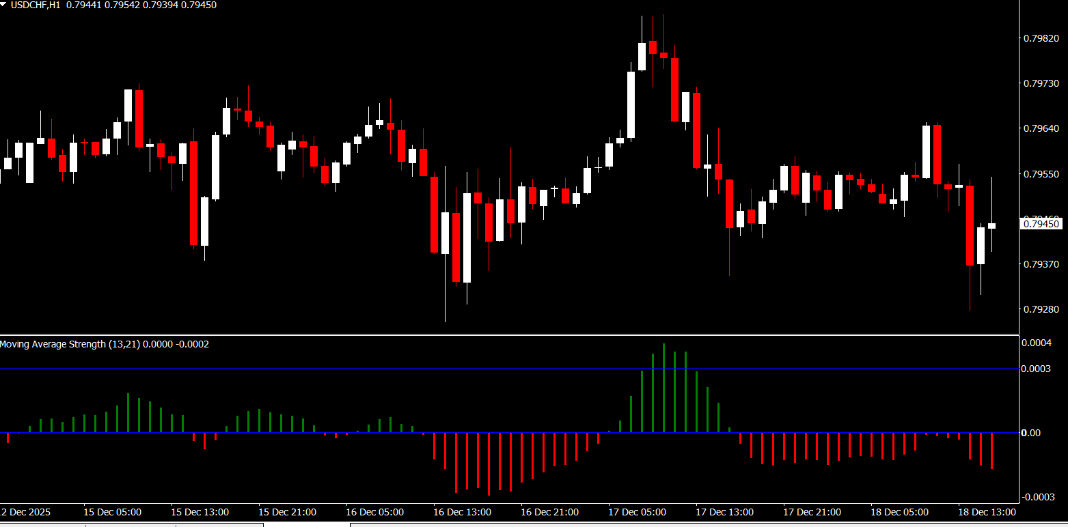Click the 0.0004 indicator scale value
Screen dimensions: 1068x527
1036,343
